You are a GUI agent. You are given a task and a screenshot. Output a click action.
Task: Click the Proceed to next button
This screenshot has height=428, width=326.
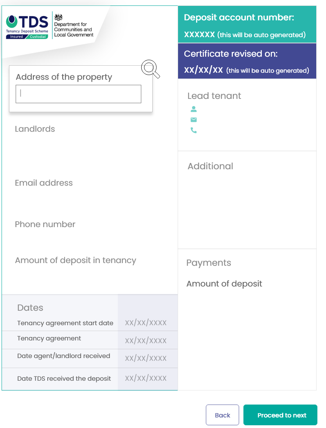[x=280, y=415]
